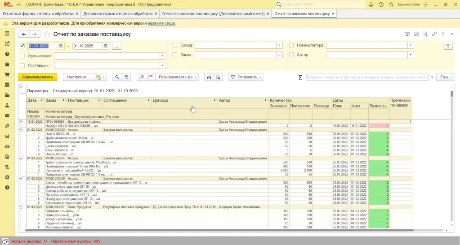Focus the global search field in title bar
Viewport: 460px width, 245px height.
point(320,4)
